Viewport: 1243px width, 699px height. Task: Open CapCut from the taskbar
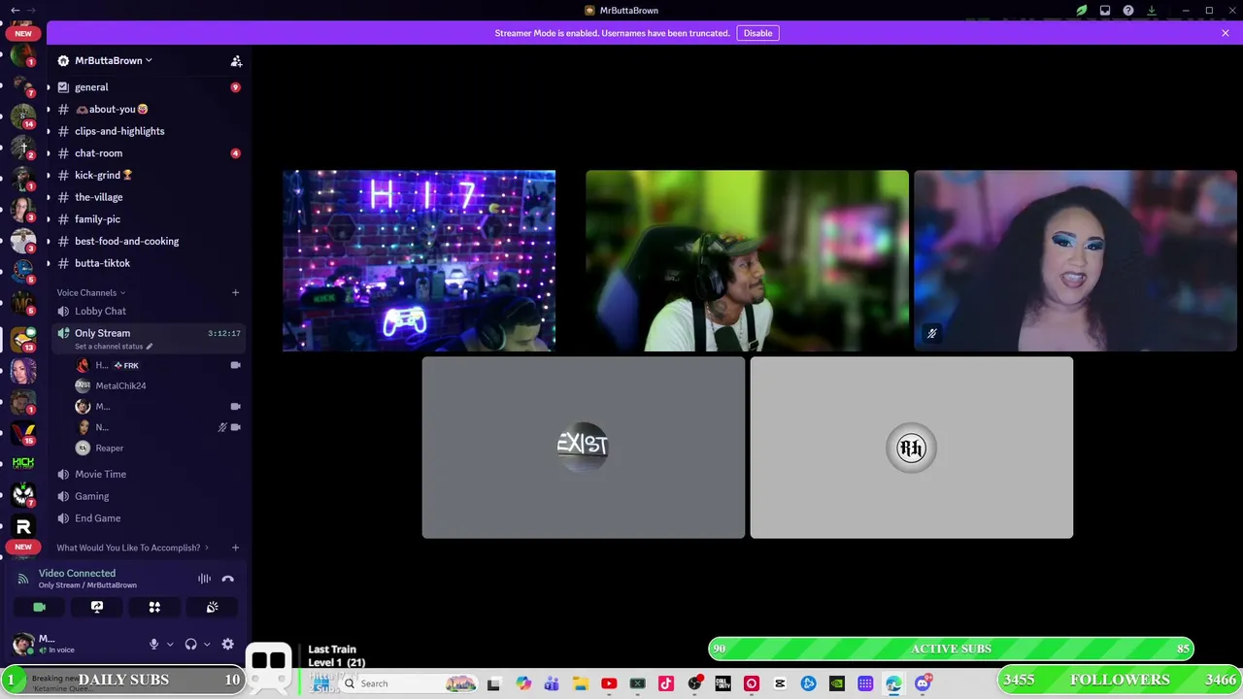(780, 683)
